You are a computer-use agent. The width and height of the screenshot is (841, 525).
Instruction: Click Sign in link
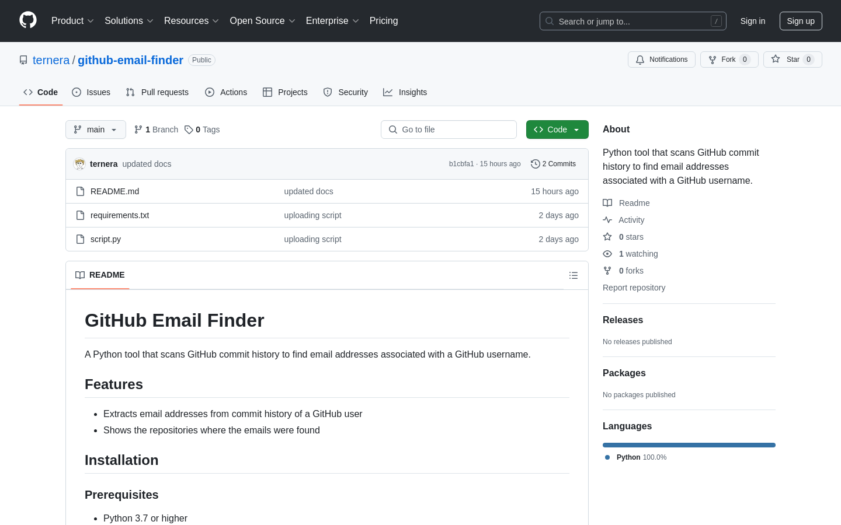click(753, 21)
